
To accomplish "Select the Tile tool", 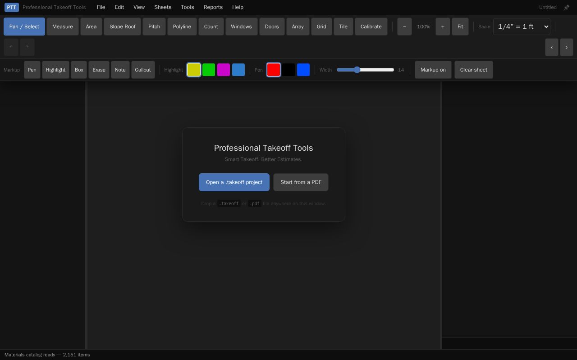I will click(x=343, y=27).
